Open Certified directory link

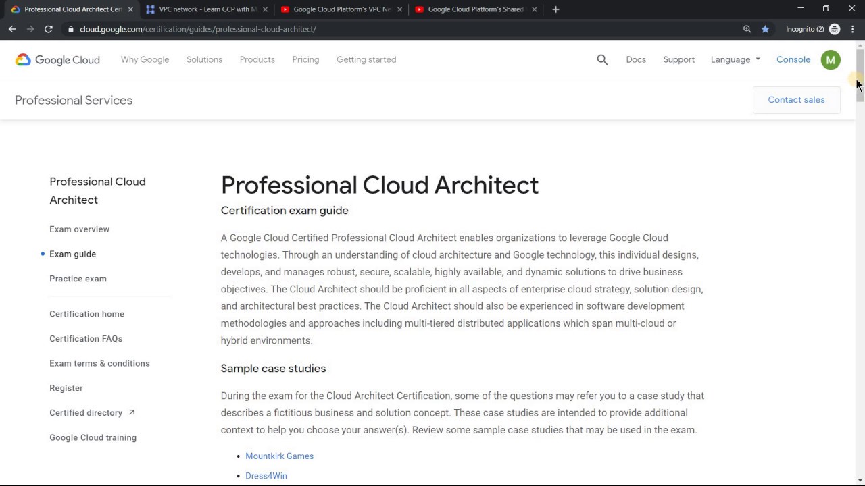(86, 413)
